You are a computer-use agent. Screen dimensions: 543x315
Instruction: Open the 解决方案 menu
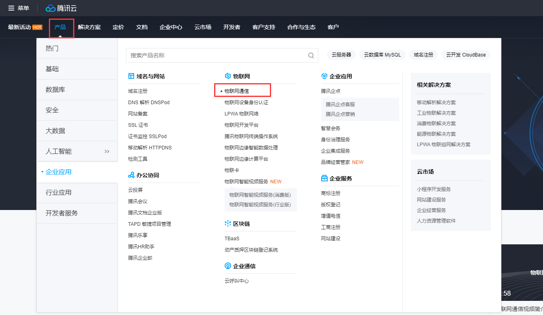point(89,27)
